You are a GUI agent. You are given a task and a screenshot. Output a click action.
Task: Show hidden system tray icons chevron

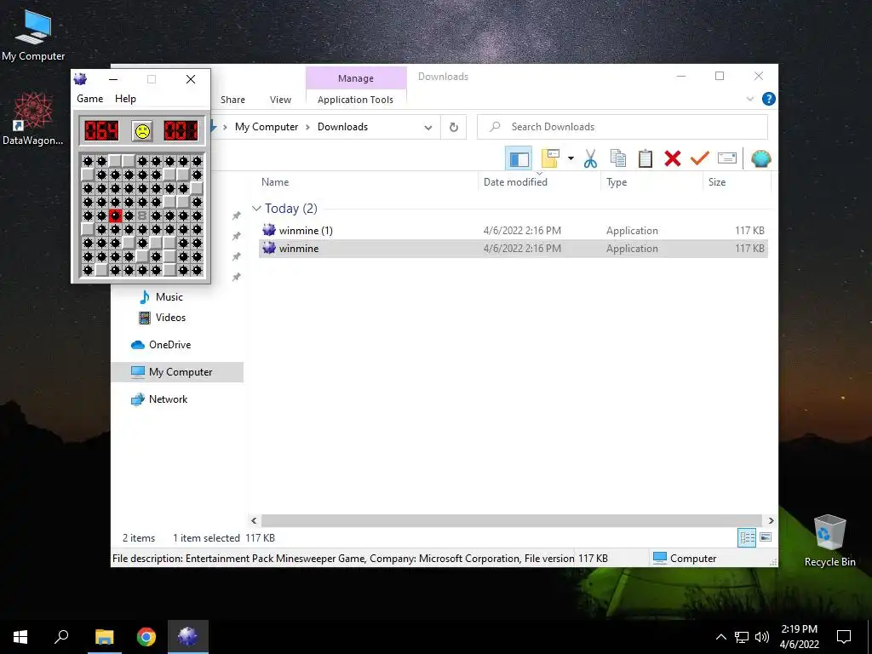pyautogui.click(x=720, y=637)
